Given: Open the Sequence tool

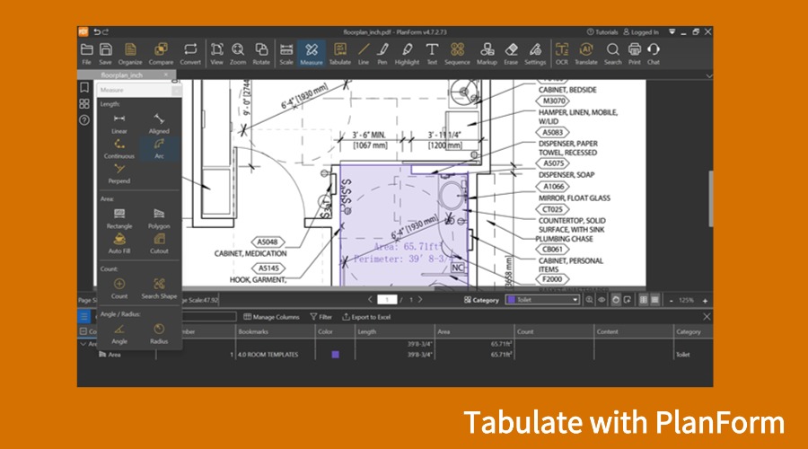Looking at the screenshot, I should (x=457, y=54).
